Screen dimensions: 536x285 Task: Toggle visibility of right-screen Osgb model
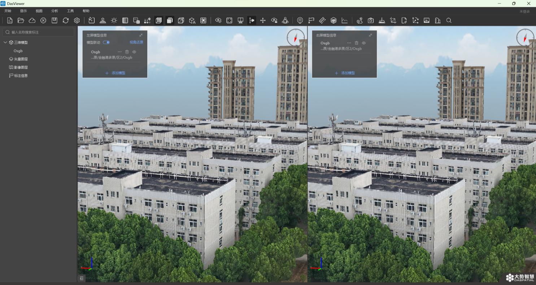point(364,43)
